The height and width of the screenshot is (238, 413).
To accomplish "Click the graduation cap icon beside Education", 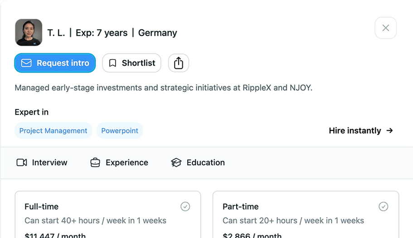I will (176, 162).
